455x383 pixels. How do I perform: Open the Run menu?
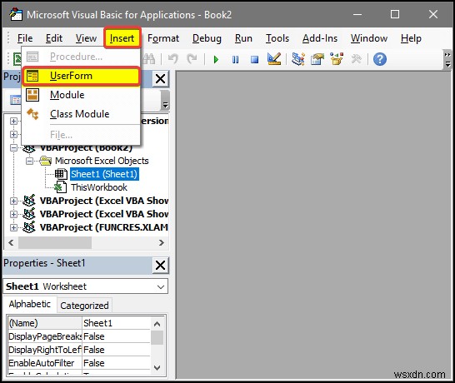243,38
